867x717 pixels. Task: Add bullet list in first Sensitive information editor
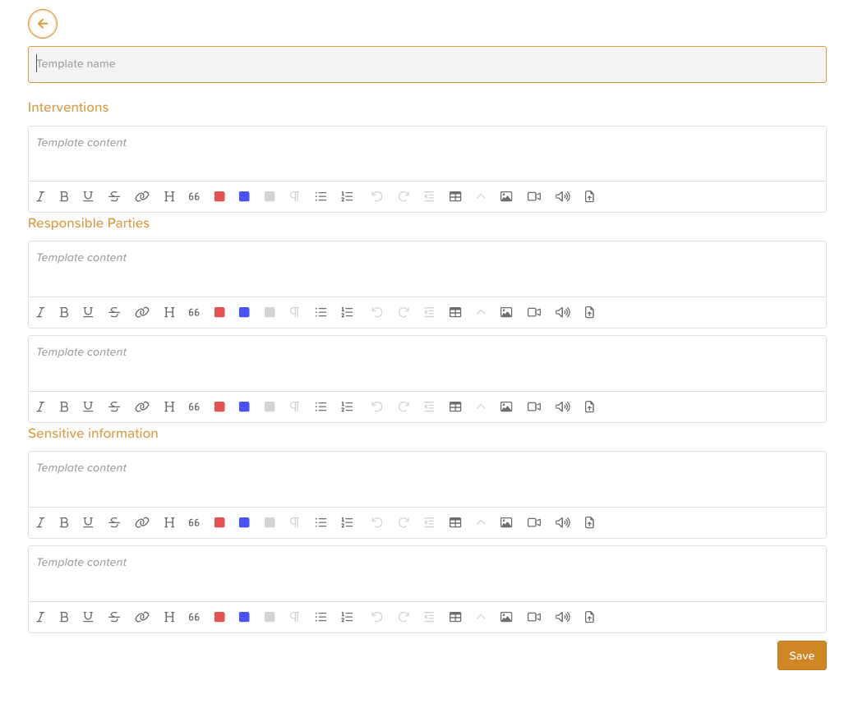click(321, 522)
